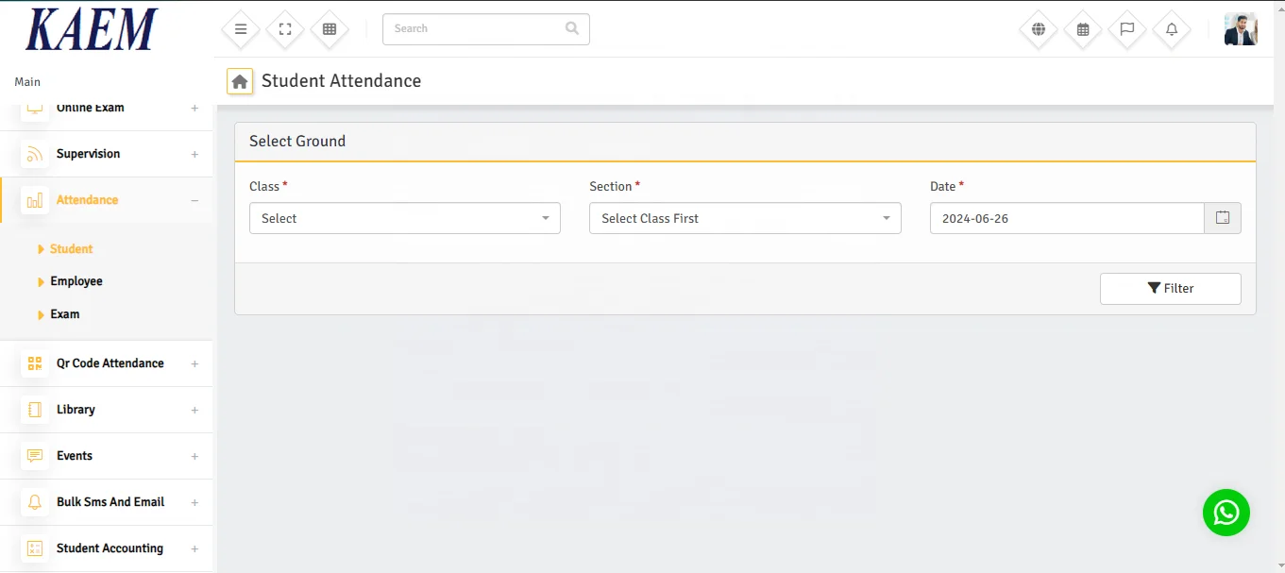This screenshot has width=1285, height=573.
Task: Enter fullscreen with the expand icon
Action: pyautogui.click(x=285, y=29)
